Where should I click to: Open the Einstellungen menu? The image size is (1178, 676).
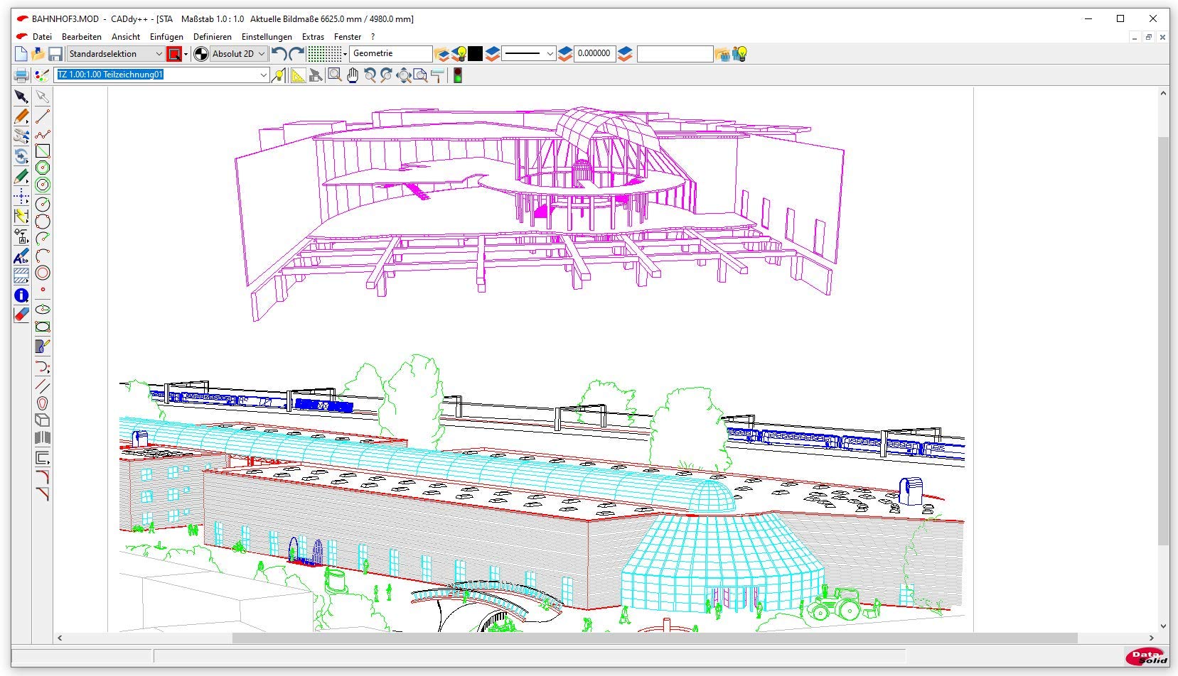pyautogui.click(x=267, y=37)
